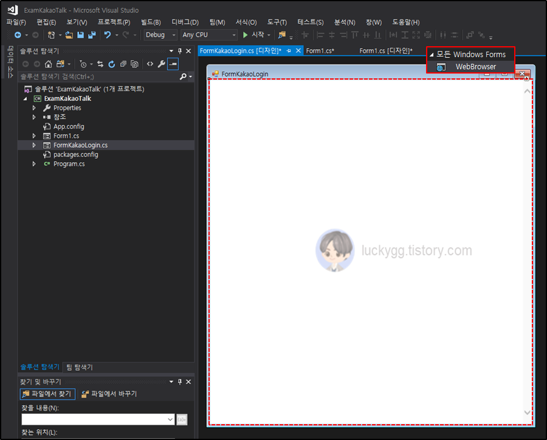Screen dimensions: 547x440
Task: Click the Align Lefts layout icon
Action: click(320, 35)
